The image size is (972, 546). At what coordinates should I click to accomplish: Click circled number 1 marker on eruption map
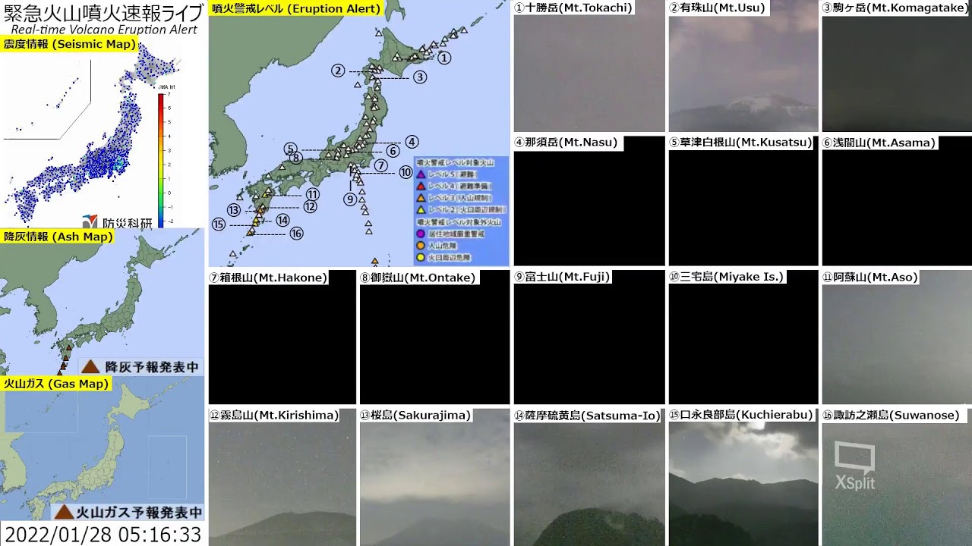(444, 58)
